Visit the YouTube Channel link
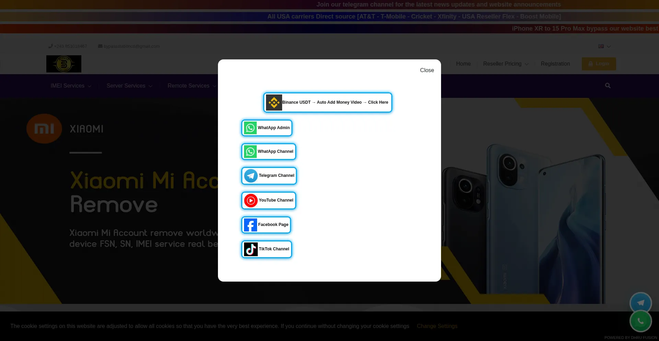Screen dimensions: 659x341 268,200
